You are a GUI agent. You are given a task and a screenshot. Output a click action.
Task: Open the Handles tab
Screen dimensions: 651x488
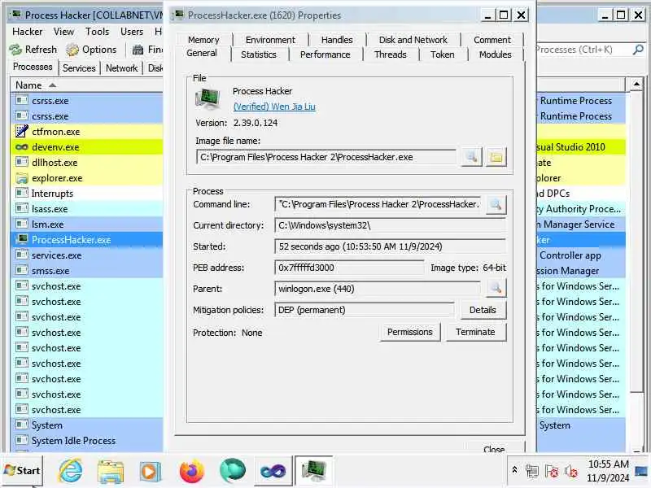(x=337, y=40)
